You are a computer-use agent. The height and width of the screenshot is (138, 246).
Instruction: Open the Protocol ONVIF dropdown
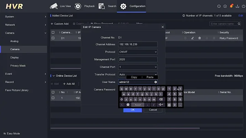point(138,52)
